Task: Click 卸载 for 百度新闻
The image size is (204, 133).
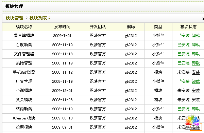Action: click(x=196, y=45)
